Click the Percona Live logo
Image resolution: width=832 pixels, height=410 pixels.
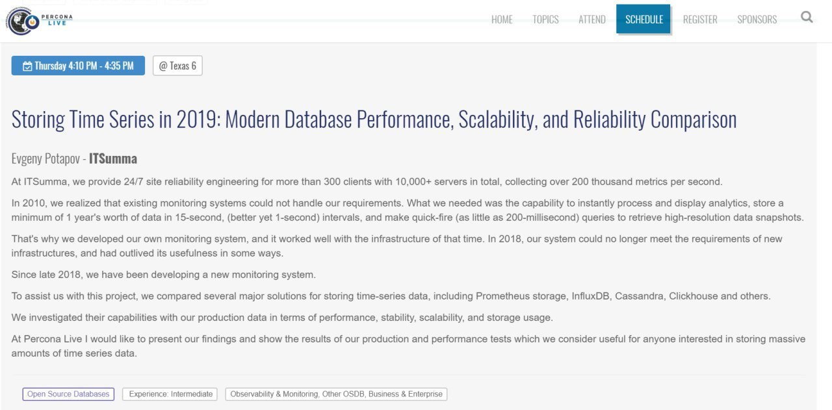39,20
